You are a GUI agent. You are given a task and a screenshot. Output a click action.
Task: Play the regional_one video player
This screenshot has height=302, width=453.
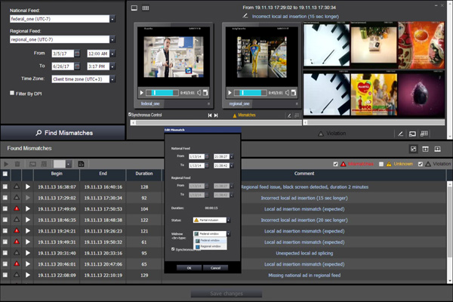(x=231, y=93)
